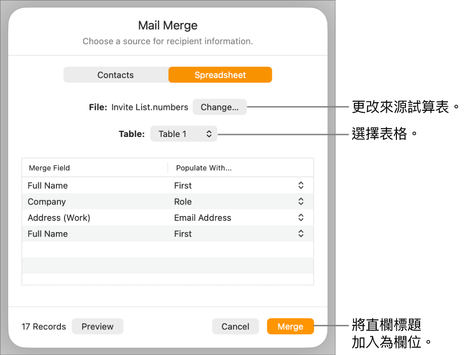Screen dimensions: 467x355
Task: Open the Table 1 pop-up menu
Action: pyautogui.click(x=184, y=134)
